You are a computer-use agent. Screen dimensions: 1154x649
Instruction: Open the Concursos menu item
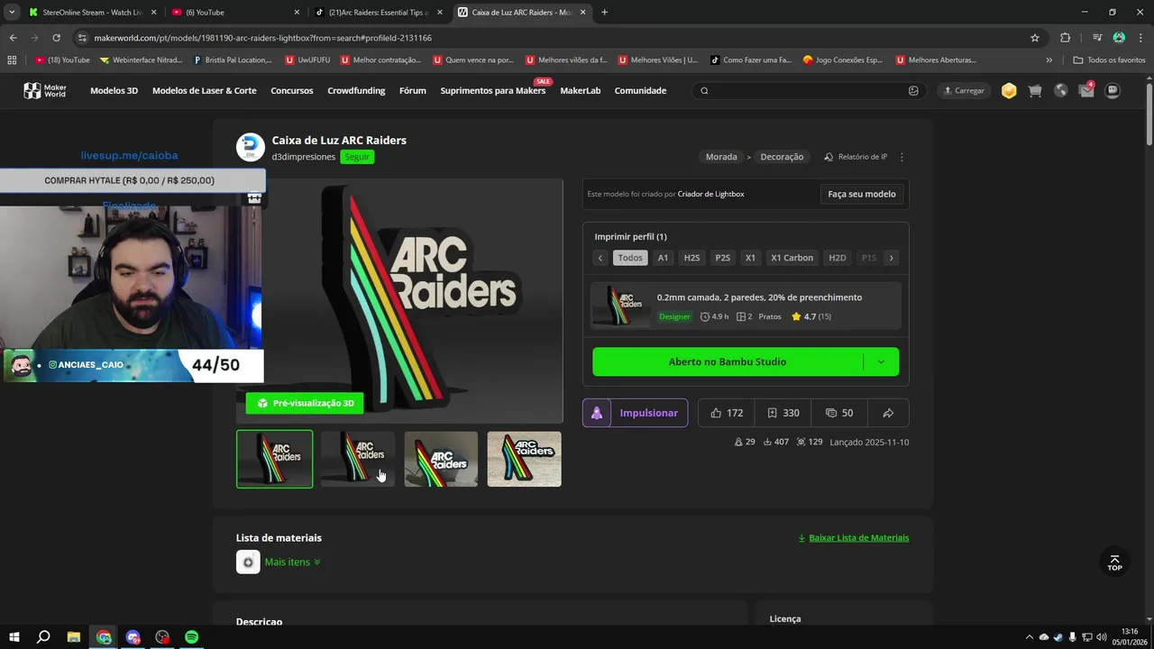(292, 90)
